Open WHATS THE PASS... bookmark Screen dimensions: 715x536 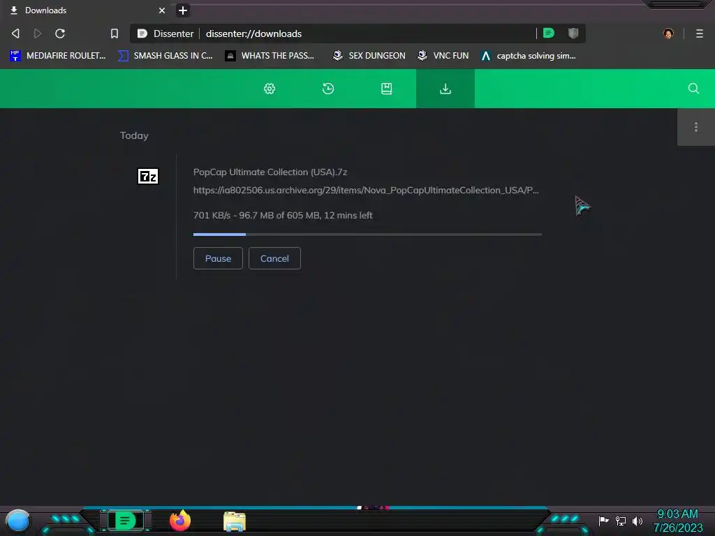270,56
